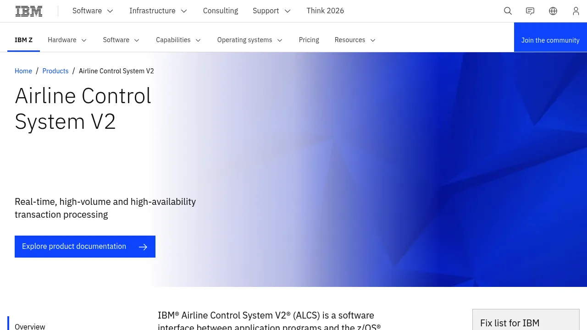Image resolution: width=587 pixels, height=330 pixels.
Task: Open the Pricing page
Action: coord(309,40)
